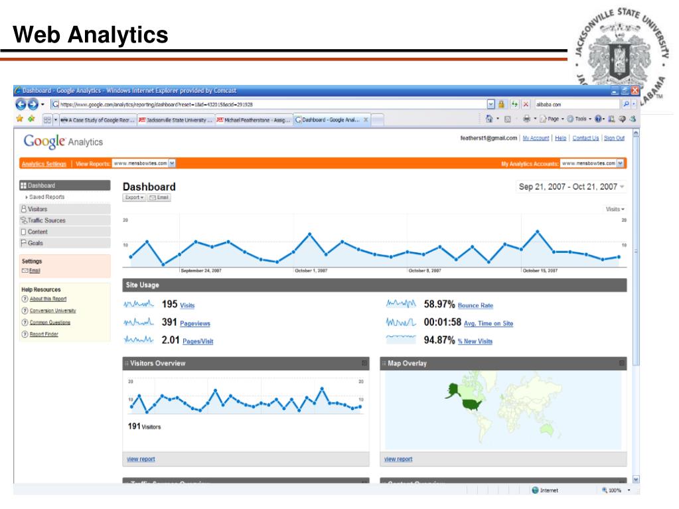Click view report under Visitors Overview
The height and width of the screenshot is (509, 679).
click(141, 459)
